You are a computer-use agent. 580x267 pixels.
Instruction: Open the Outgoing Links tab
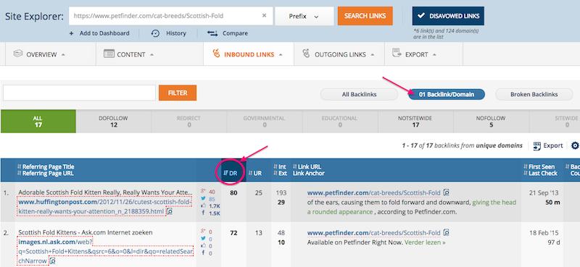339,54
